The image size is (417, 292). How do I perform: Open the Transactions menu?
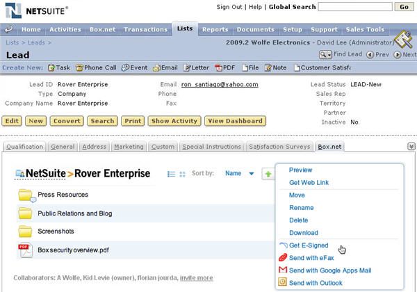coord(146,29)
